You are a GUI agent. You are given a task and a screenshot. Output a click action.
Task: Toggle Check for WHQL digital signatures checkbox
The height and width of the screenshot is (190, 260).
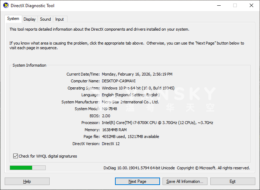(x=15, y=156)
